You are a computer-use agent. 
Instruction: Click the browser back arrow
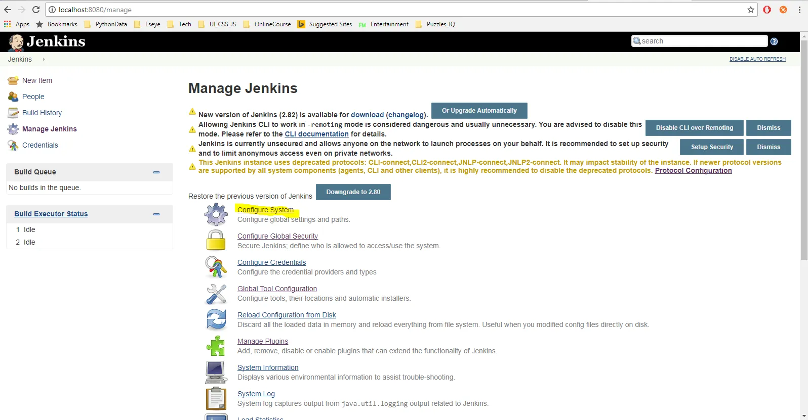pyautogui.click(x=8, y=10)
